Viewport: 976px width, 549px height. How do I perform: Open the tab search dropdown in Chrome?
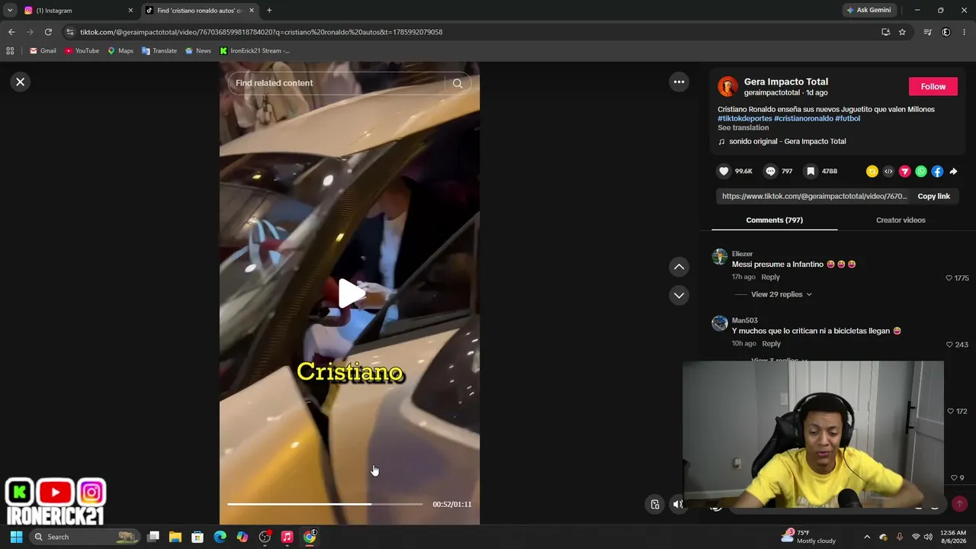click(10, 11)
